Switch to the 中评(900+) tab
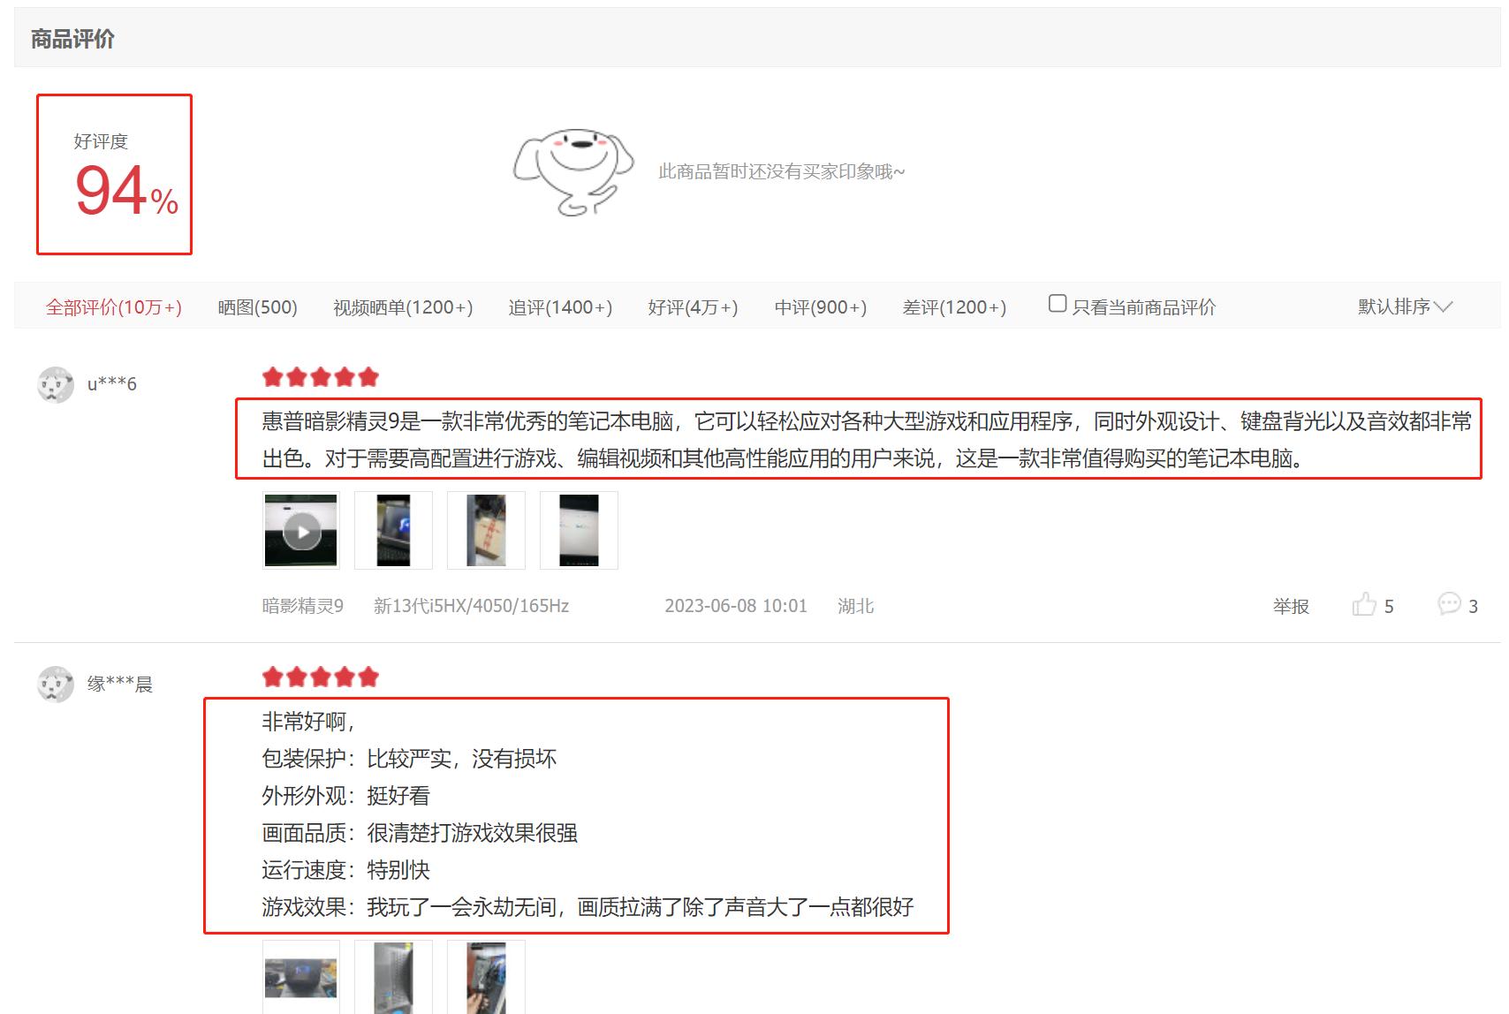The image size is (1509, 1014). (x=821, y=306)
